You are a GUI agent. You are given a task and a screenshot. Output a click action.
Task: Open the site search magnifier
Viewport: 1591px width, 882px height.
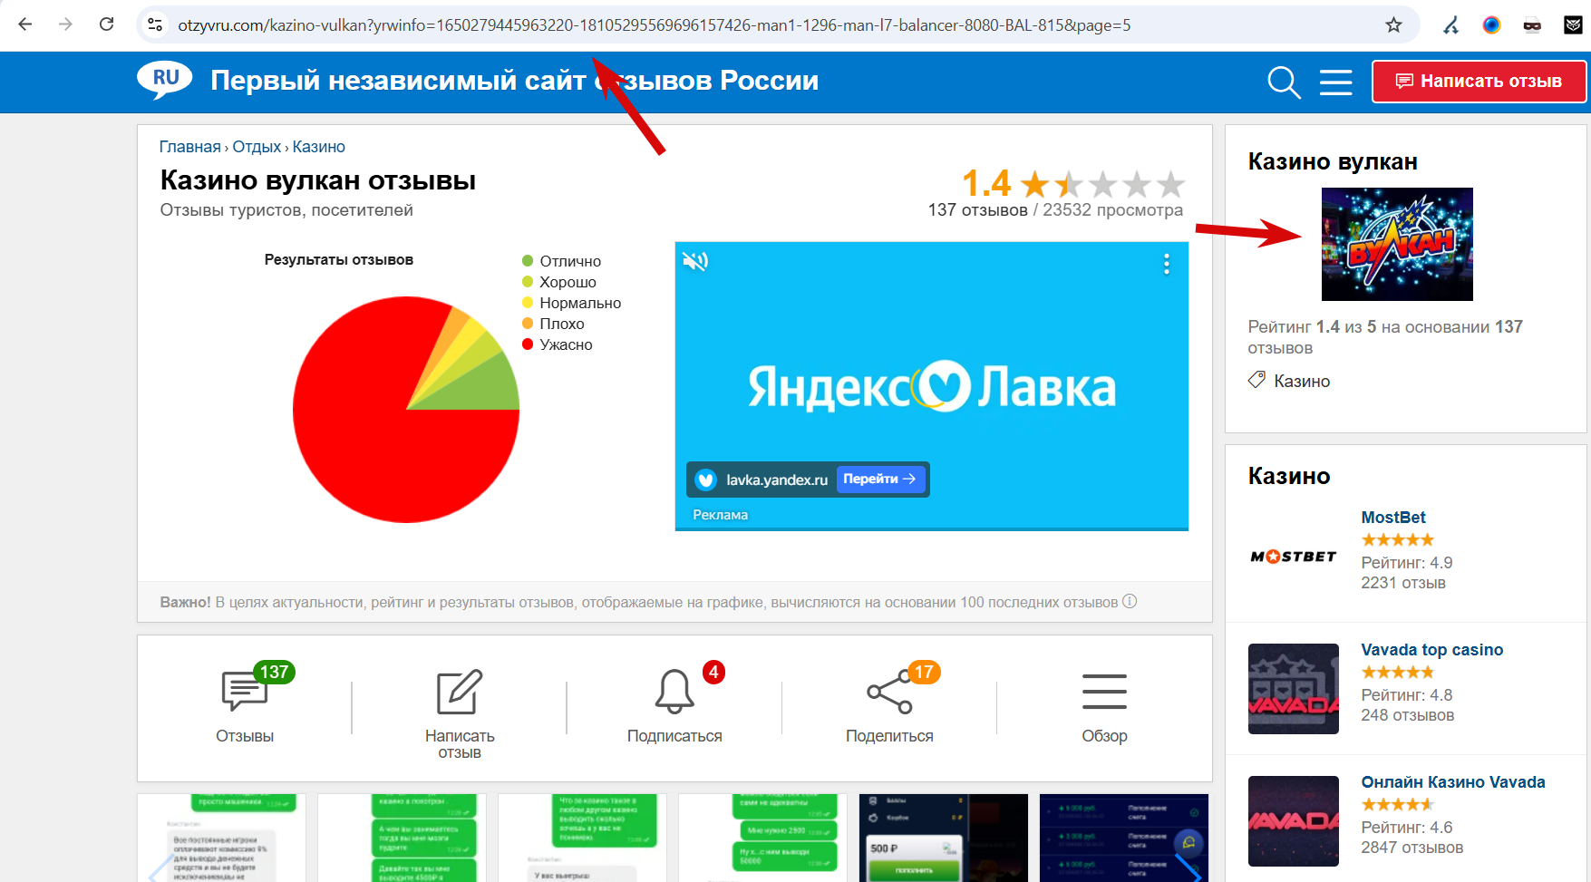coord(1284,82)
